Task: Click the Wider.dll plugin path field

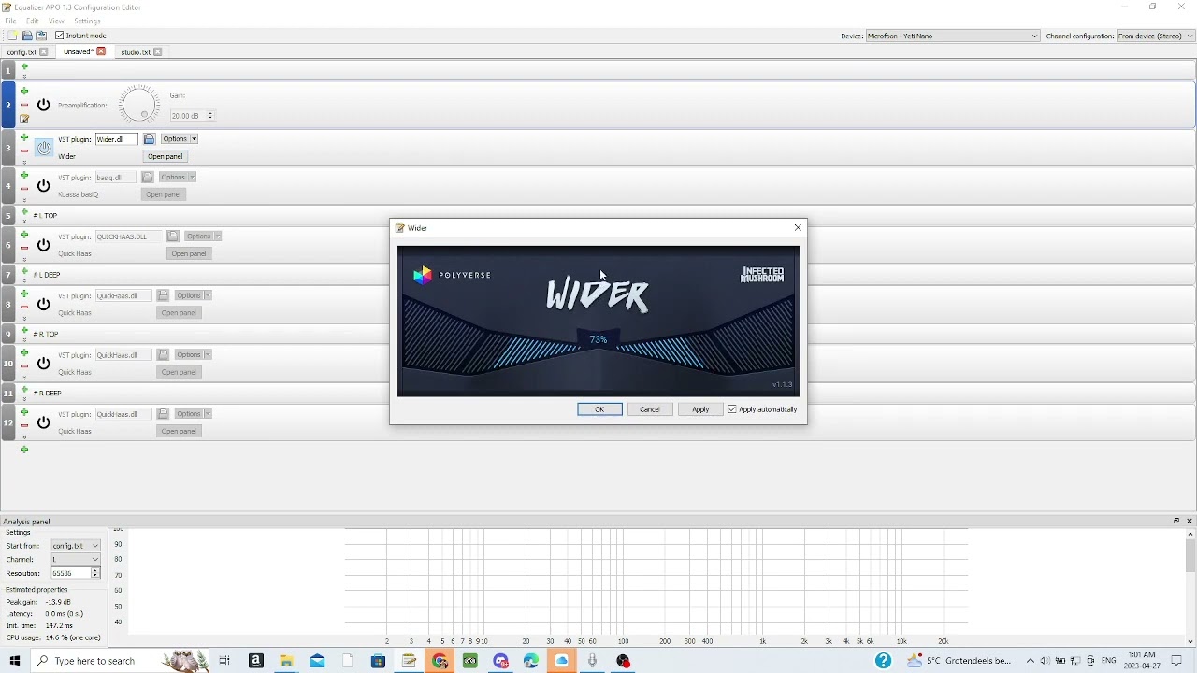Action: point(117,139)
